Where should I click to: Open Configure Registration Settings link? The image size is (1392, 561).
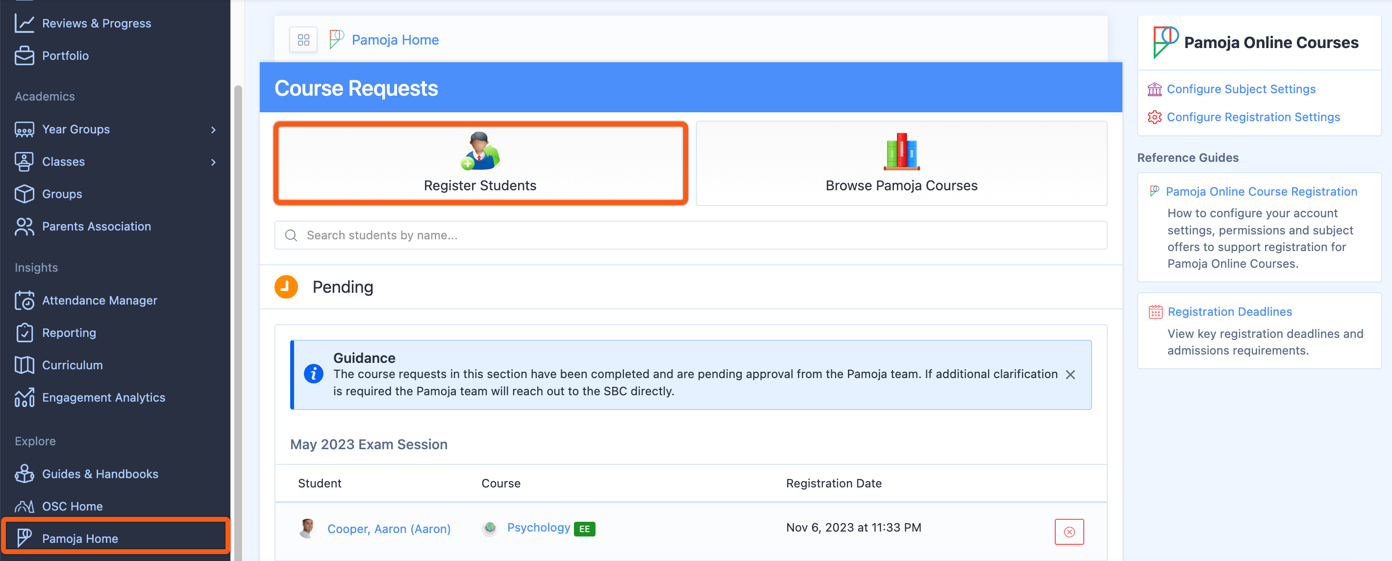[1253, 117]
